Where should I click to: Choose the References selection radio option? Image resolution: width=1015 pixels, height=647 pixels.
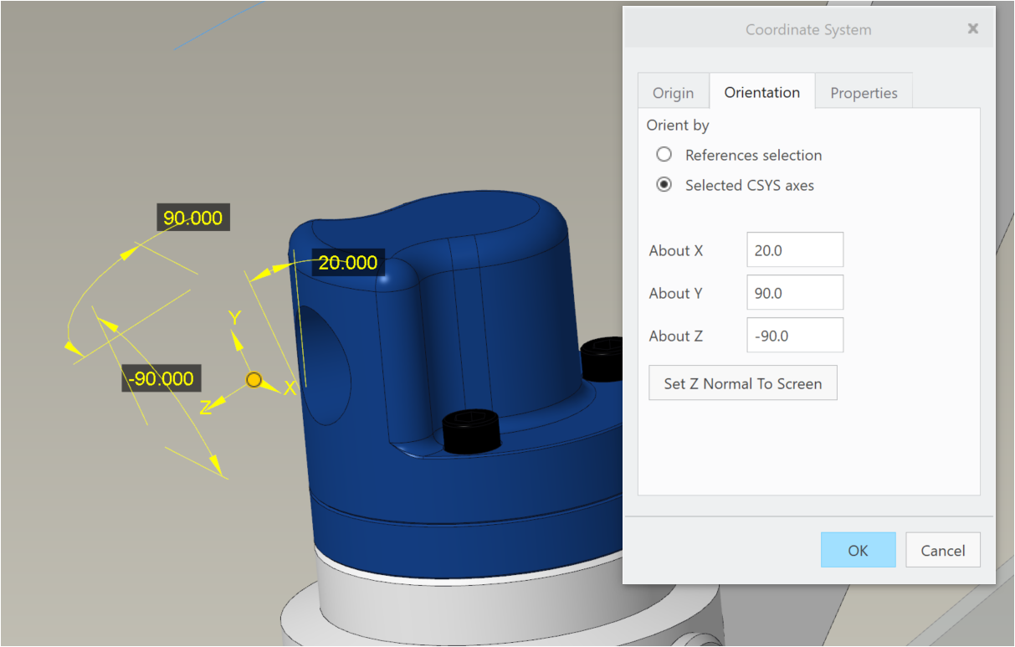(x=664, y=155)
